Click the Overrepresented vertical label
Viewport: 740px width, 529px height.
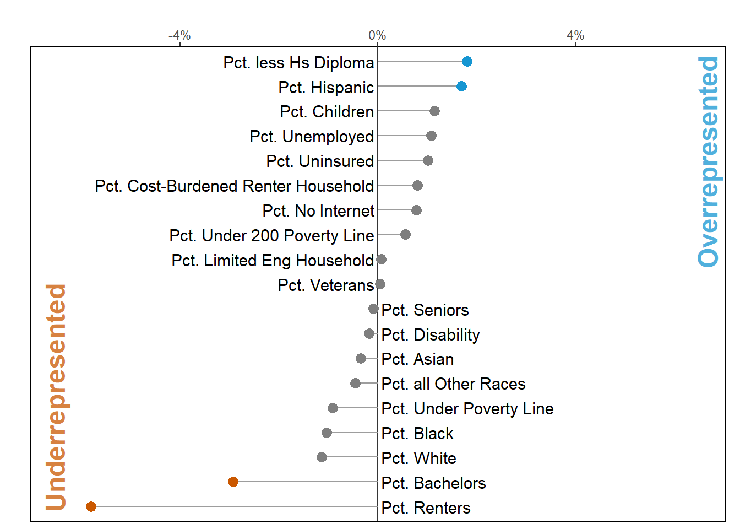pyautogui.click(x=708, y=162)
